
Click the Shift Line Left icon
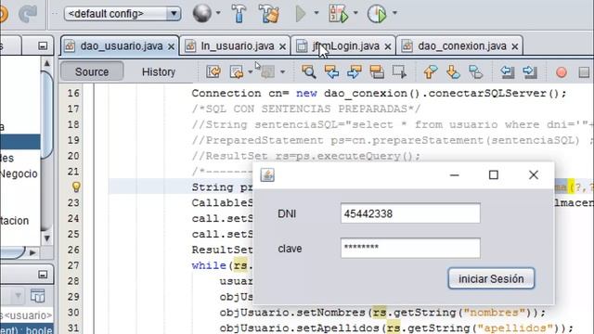click(508, 71)
